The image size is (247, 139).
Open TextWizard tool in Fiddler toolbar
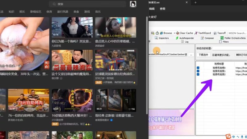[x=203, y=33]
